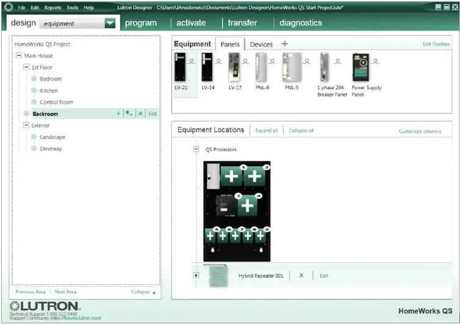Screen dimensions: 460x324
Task: Select the PNL-8 panel icon
Action: pyautogui.click(x=261, y=67)
